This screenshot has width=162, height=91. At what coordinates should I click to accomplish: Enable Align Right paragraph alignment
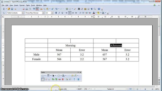73,13
